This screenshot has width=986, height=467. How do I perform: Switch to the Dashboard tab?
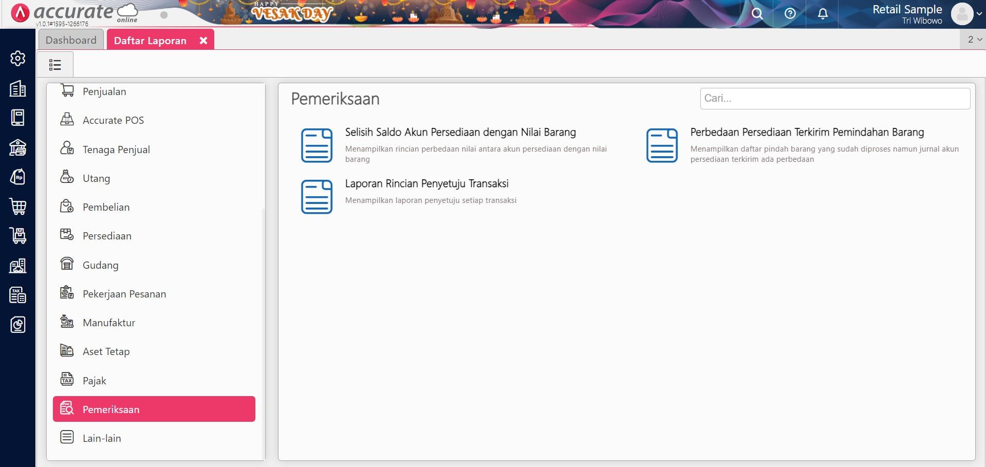(x=71, y=40)
